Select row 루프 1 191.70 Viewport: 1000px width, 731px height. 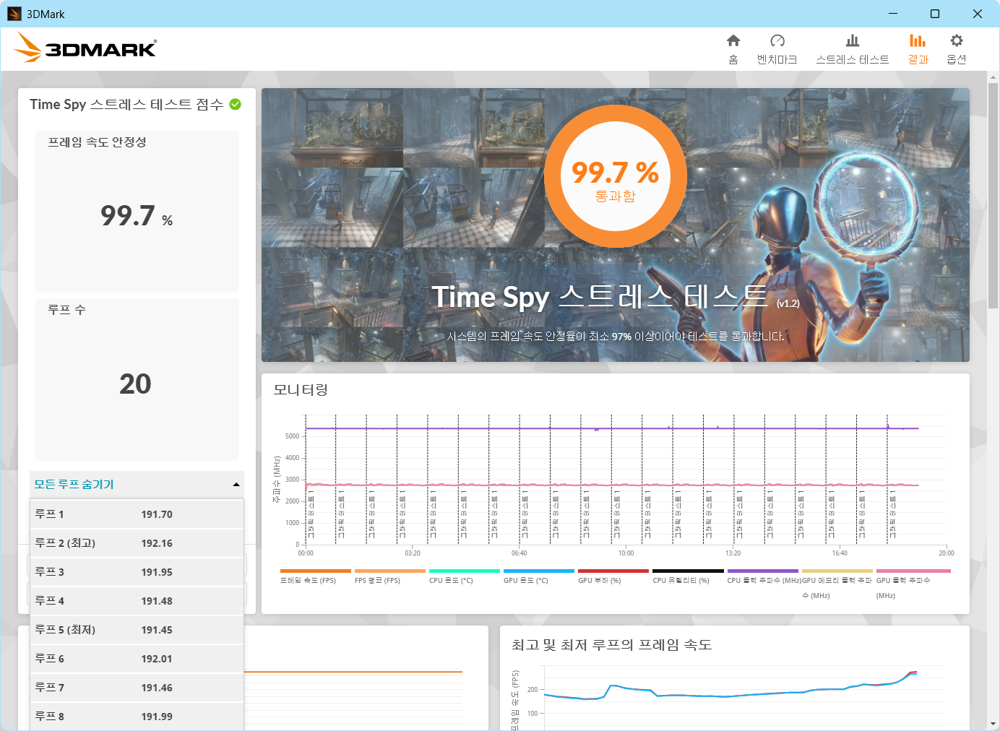(x=137, y=514)
